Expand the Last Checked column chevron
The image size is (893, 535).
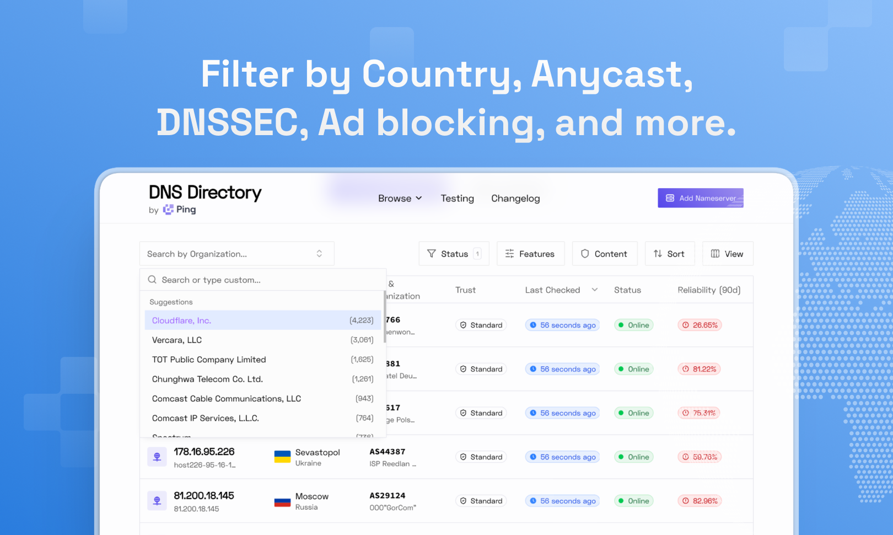(594, 290)
